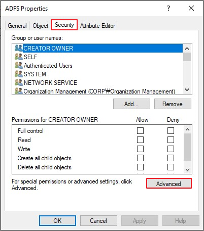Click the CREATOR OWNER group icon
The image size is (204, 231).
click(x=18, y=48)
